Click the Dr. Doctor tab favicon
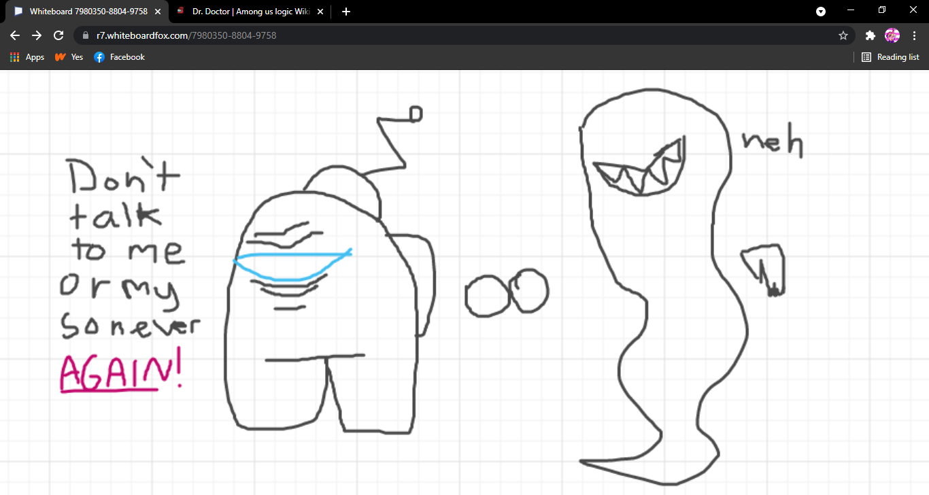Screen dimensions: 929x495 click(180, 12)
